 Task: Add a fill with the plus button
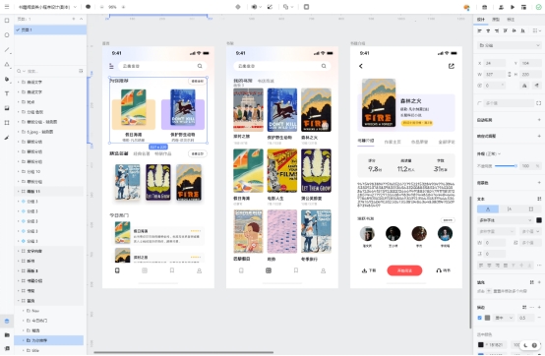(x=539, y=282)
